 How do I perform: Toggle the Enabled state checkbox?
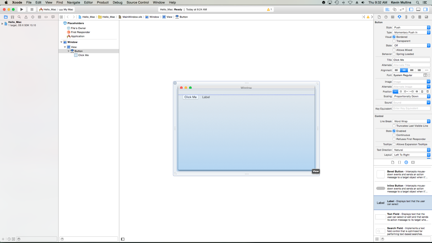pos(394,131)
